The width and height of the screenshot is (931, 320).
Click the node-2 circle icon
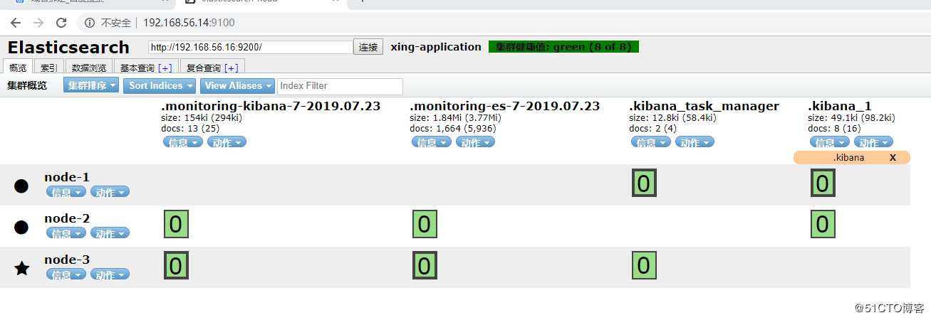tap(21, 228)
